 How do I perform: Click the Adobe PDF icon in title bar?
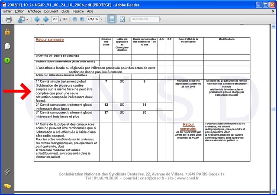click(4, 4)
